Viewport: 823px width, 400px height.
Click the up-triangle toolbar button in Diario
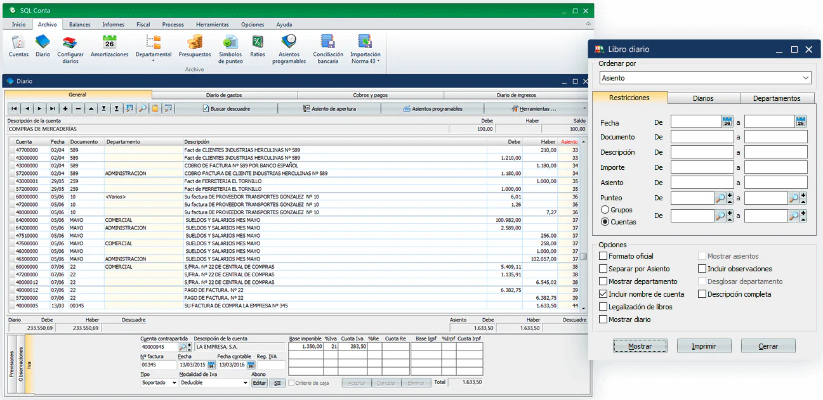click(x=91, y=108)
